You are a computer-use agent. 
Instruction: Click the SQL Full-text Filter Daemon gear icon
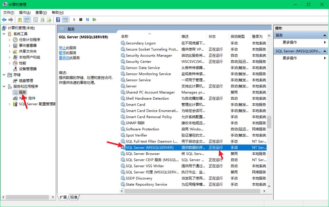pyautogui.click(x=123, y=141)
